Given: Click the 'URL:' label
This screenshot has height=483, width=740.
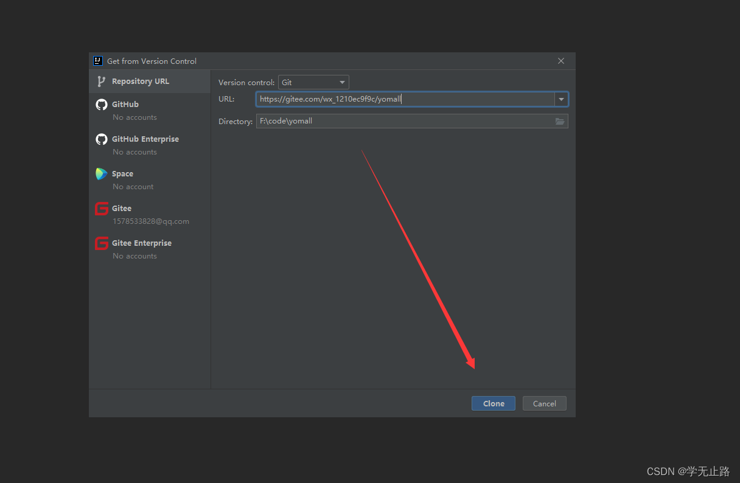Looking at the screenshot, I should coord(226,99).
